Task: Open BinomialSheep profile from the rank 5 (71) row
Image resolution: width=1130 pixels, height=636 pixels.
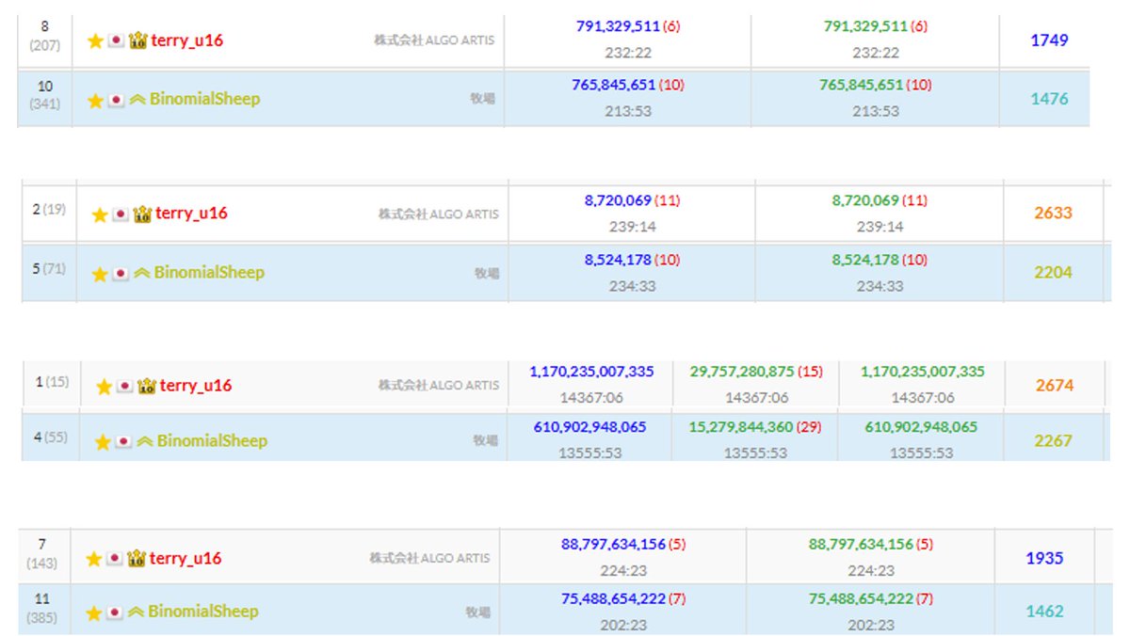Action: click(208, 272)
